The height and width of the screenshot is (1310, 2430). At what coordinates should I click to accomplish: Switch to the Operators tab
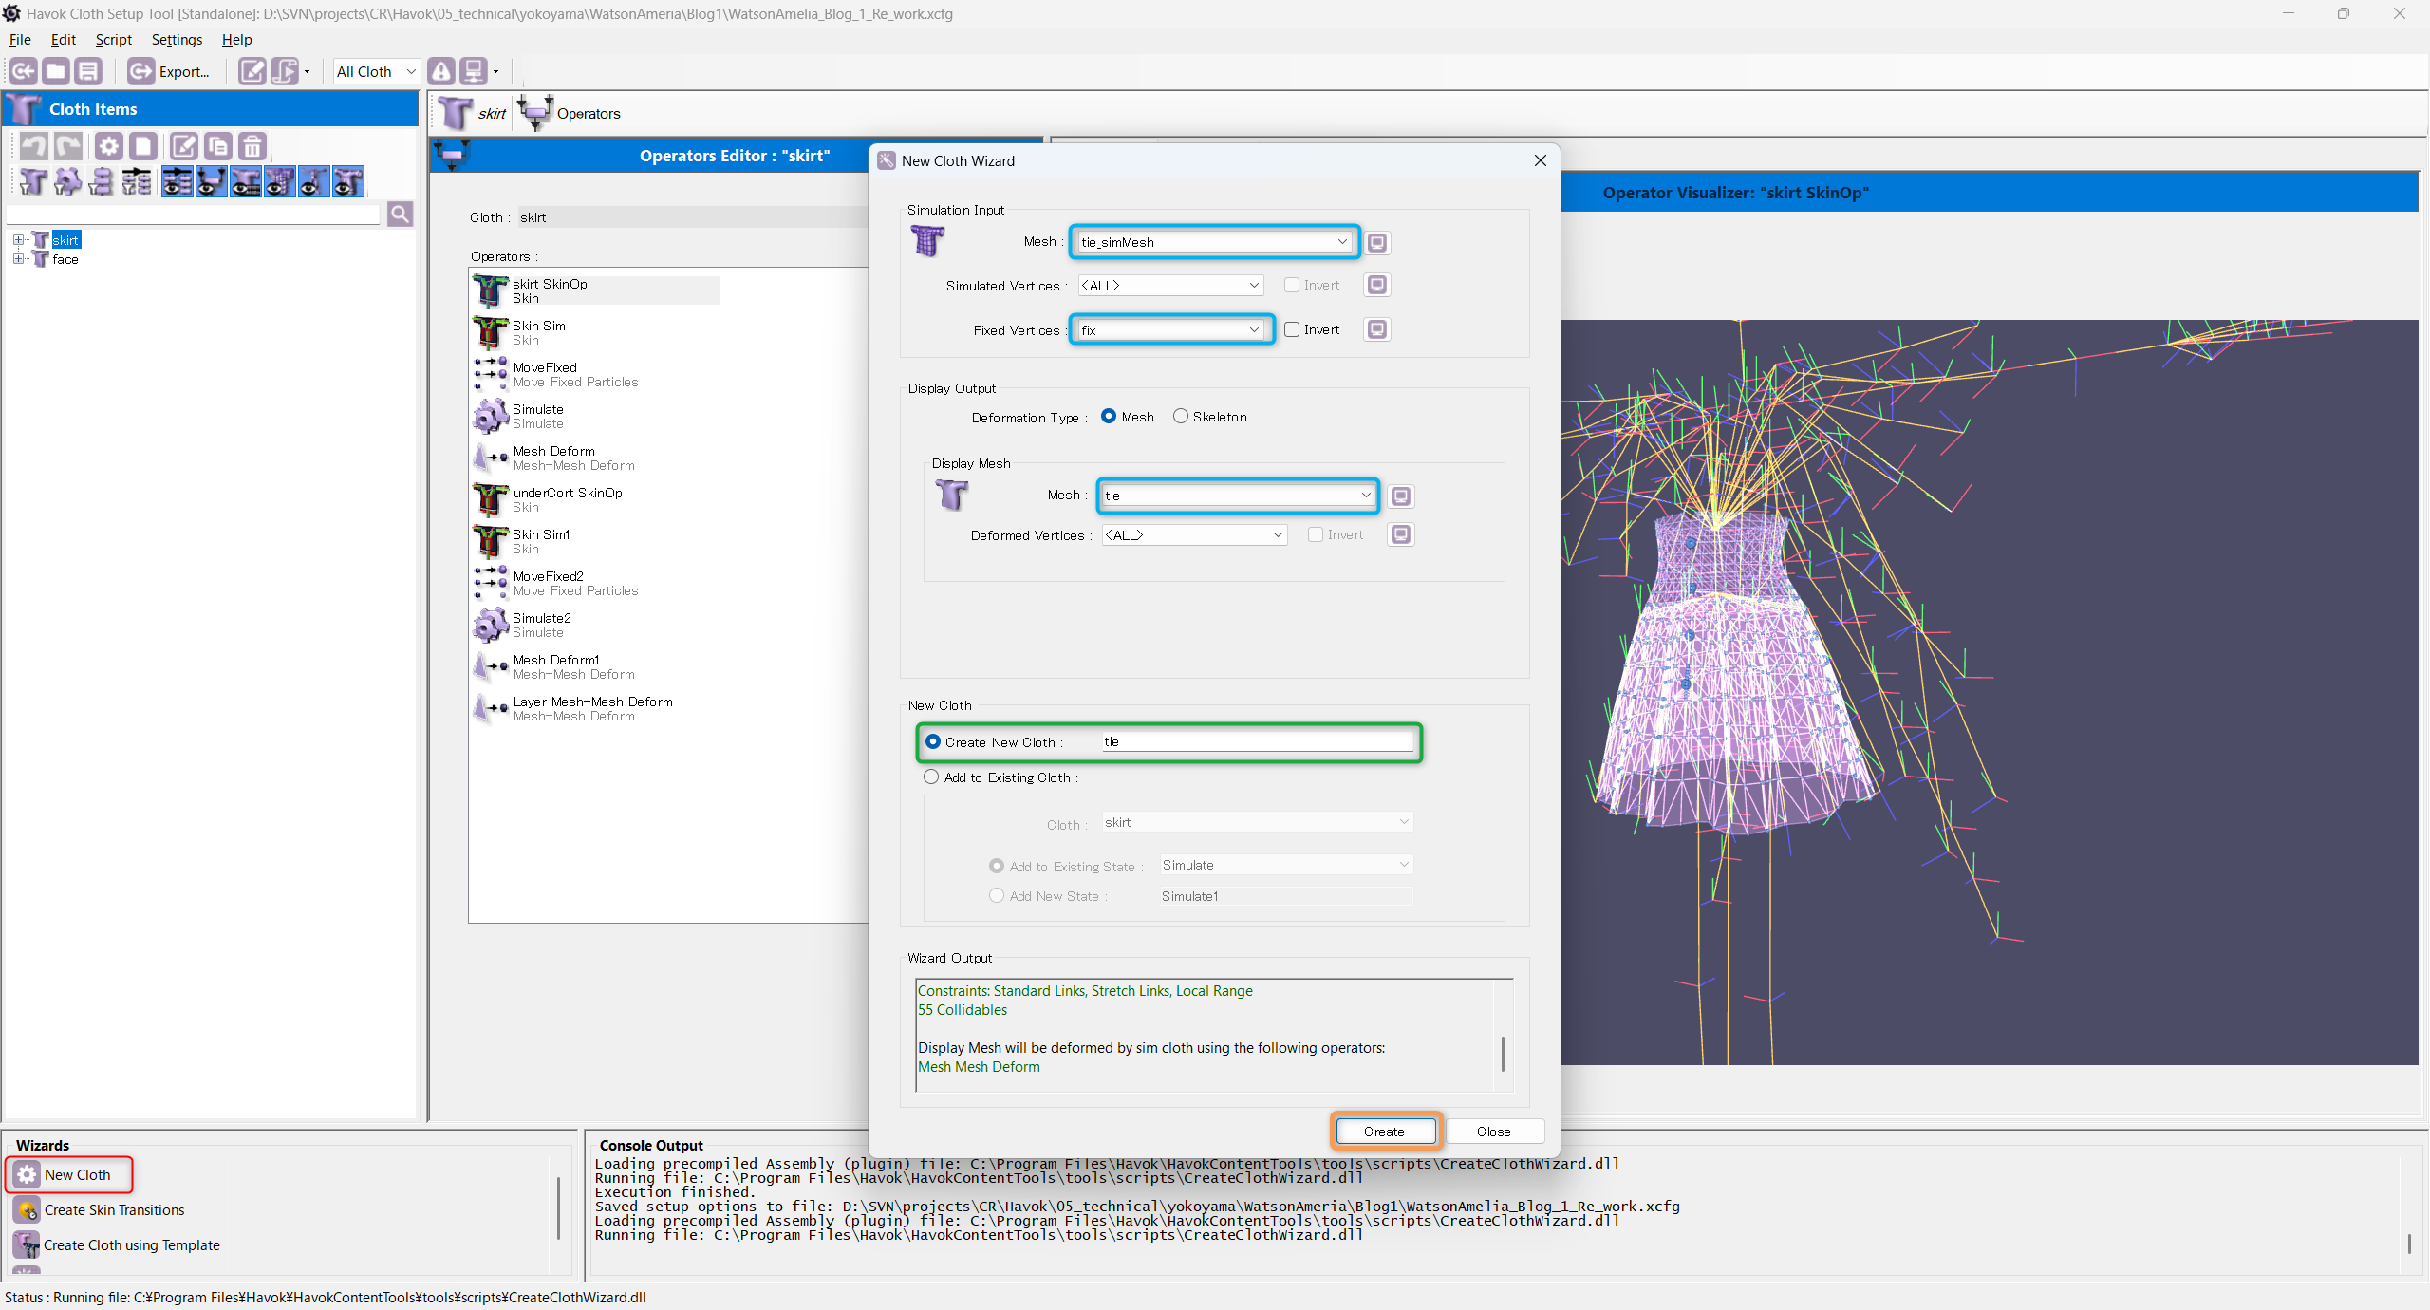click(x=570, y=113)
